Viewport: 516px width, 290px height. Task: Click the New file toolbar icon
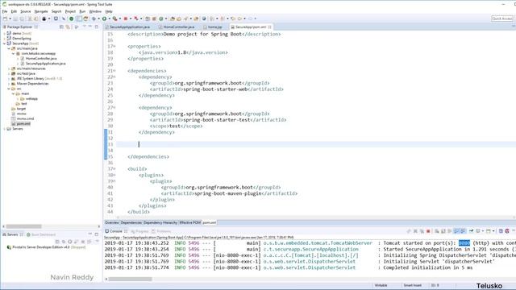tap(6, 19)
